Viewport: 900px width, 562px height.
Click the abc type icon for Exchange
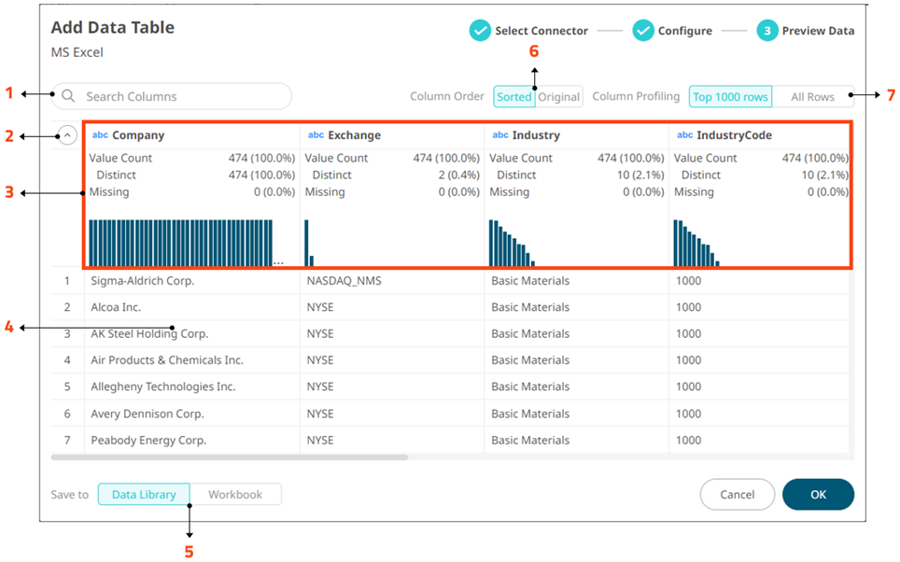[x=316, y=135]
